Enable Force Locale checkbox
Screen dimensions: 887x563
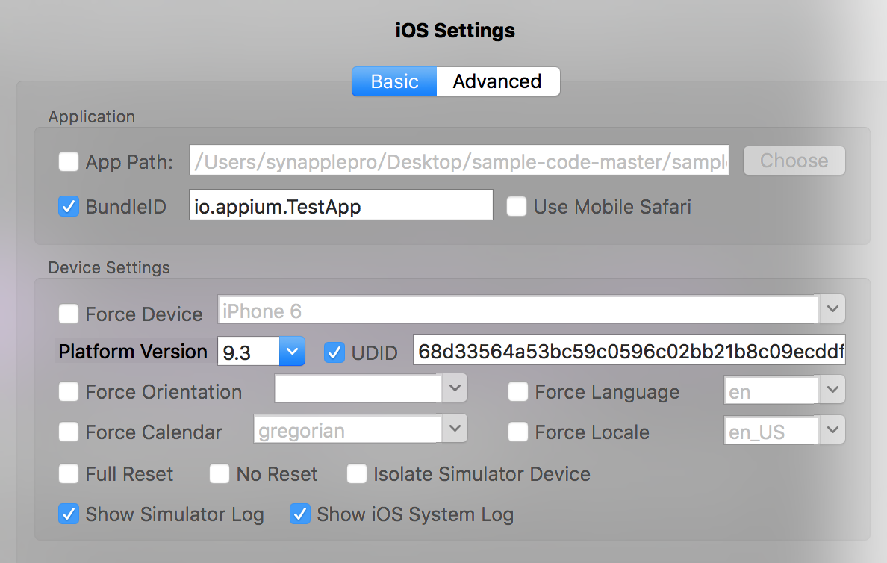517,432
